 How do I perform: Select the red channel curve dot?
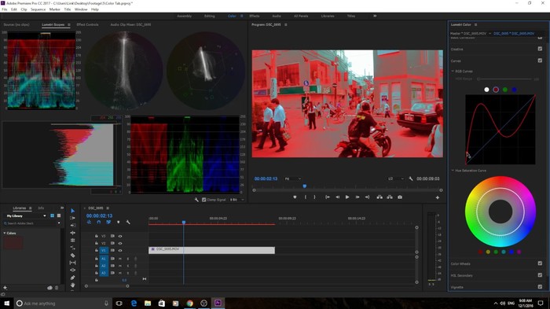(496, 90)
